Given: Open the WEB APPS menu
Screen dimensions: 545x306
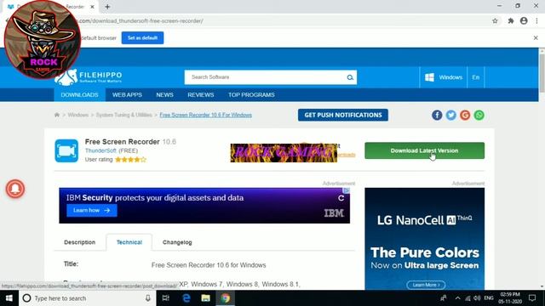Looking at the screenshot, I should (x=127, y=94).
